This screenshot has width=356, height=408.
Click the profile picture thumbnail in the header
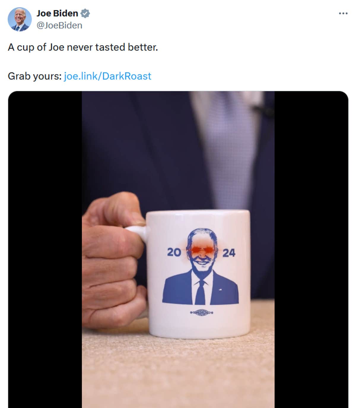point(19,18)
